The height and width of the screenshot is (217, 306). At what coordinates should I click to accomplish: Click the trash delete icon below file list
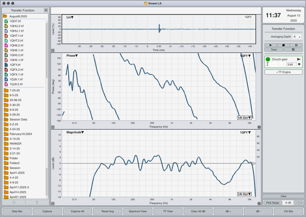(37, 203)
